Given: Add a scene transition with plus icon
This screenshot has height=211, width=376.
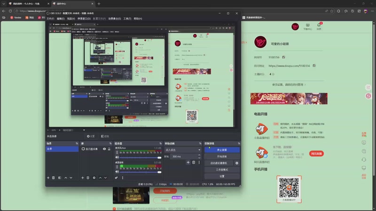Looking at the screenshot, I should click(x=188, y=162).
